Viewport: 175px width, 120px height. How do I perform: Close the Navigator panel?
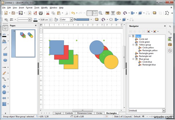(x=165, y=26)
